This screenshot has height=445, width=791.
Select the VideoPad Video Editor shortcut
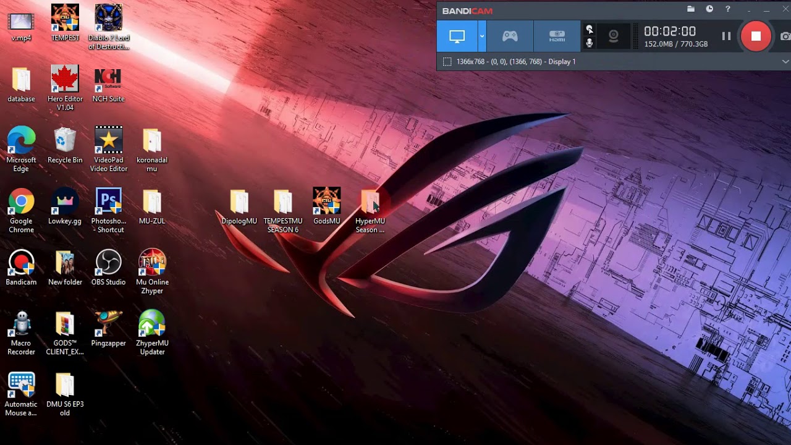tap(109, 150)
